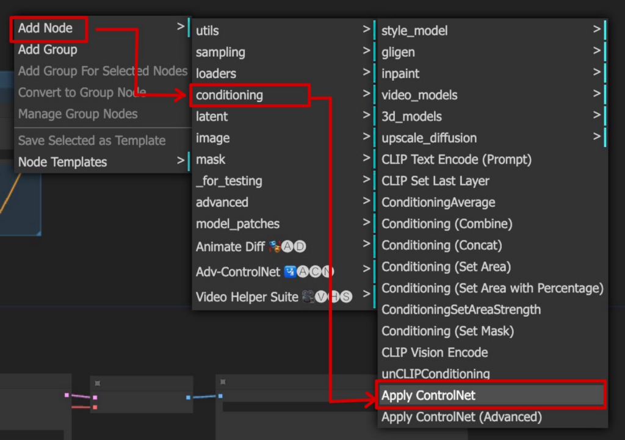Open the sampling node category
Image resolution: width=625 pixels, height=440 pixels.
220,52
